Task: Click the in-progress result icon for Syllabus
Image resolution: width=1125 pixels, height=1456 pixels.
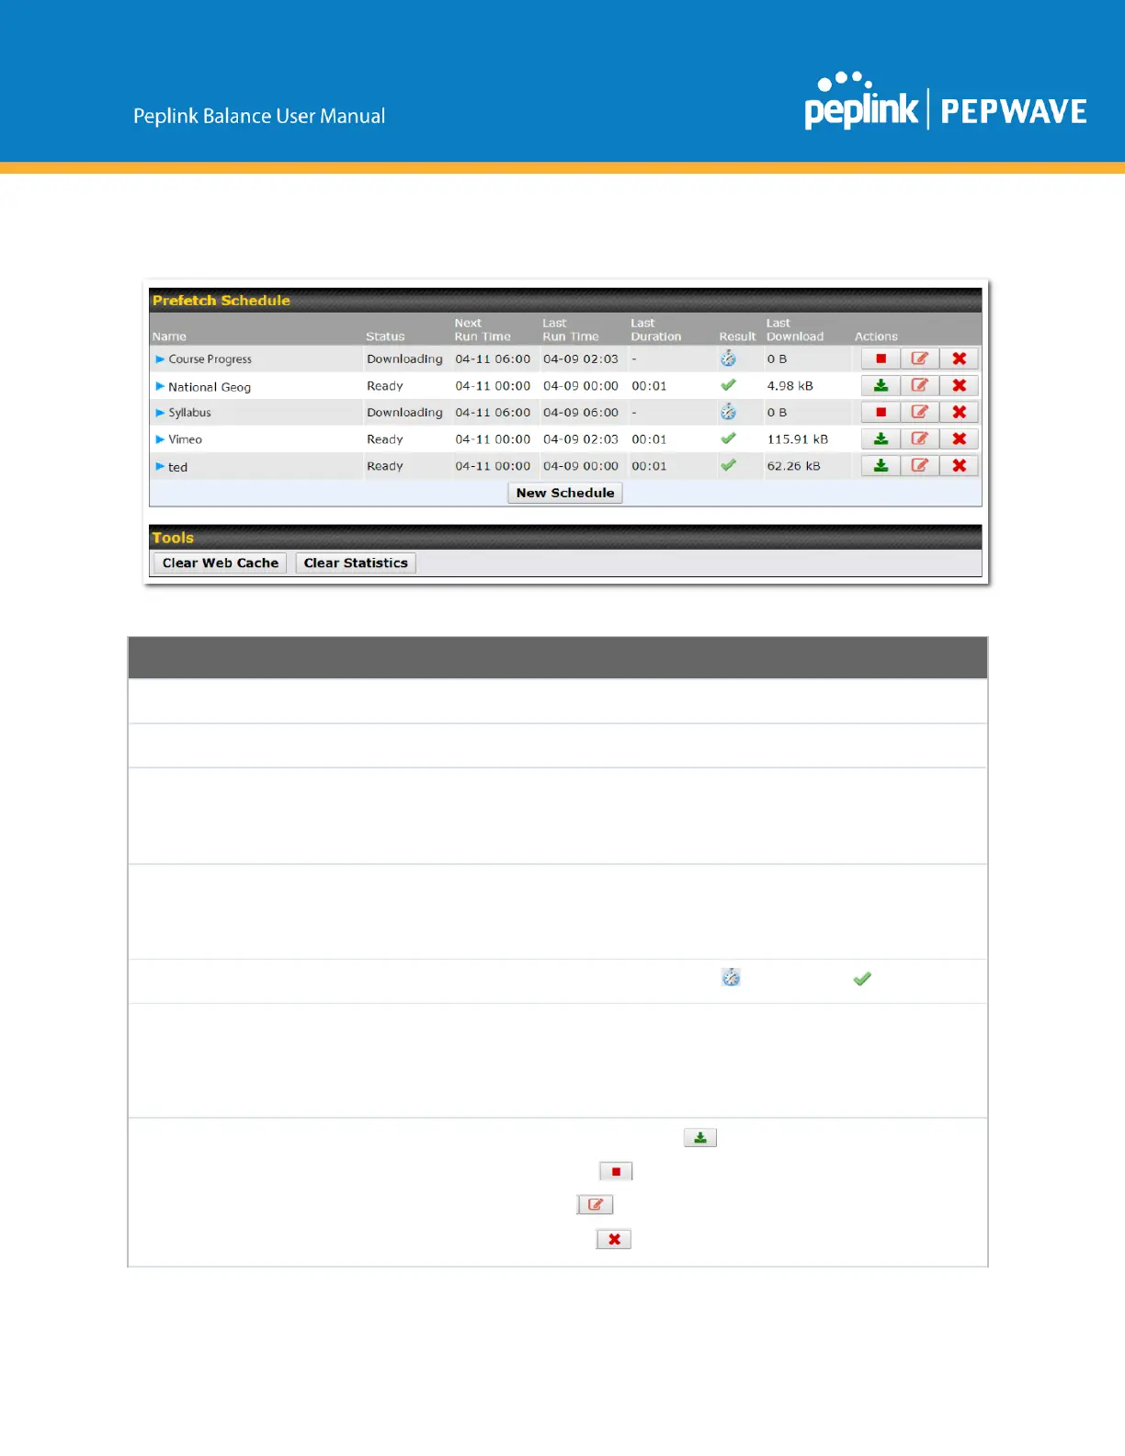Action: click(x=728, y=412)
